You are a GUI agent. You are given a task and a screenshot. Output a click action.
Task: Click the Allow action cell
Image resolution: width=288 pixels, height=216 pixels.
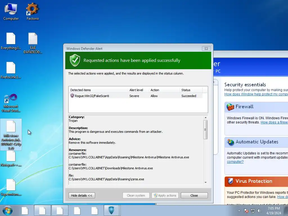click(154, 96)
